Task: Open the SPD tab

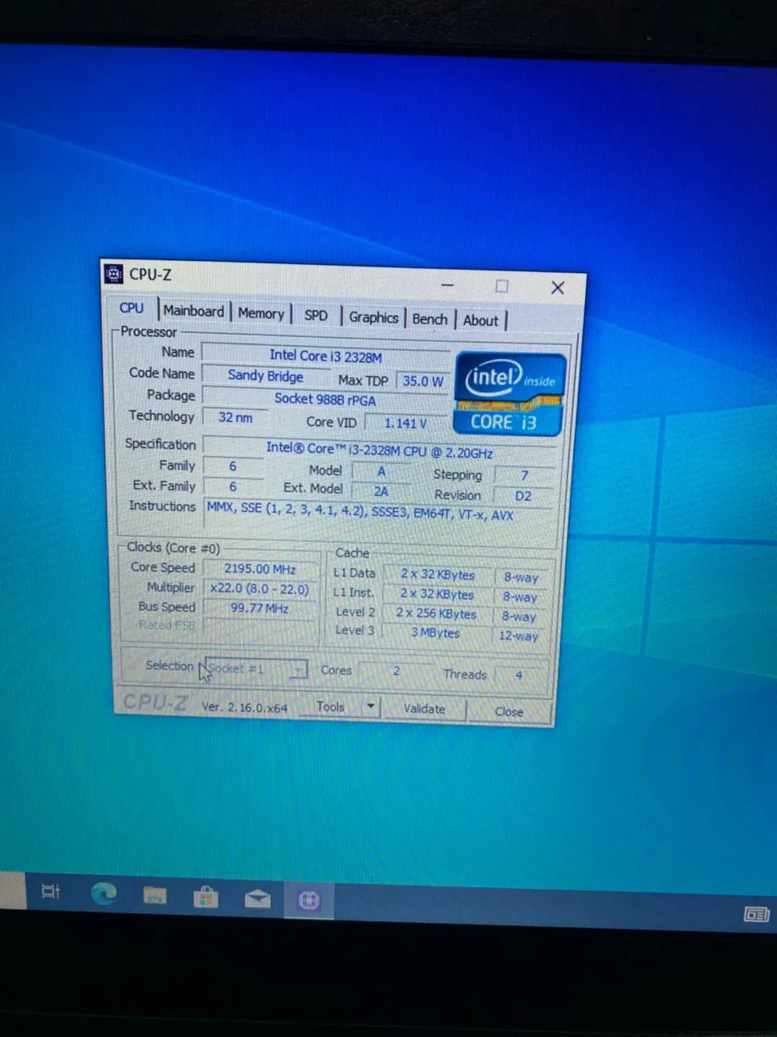Action: (x=316, y=315)
